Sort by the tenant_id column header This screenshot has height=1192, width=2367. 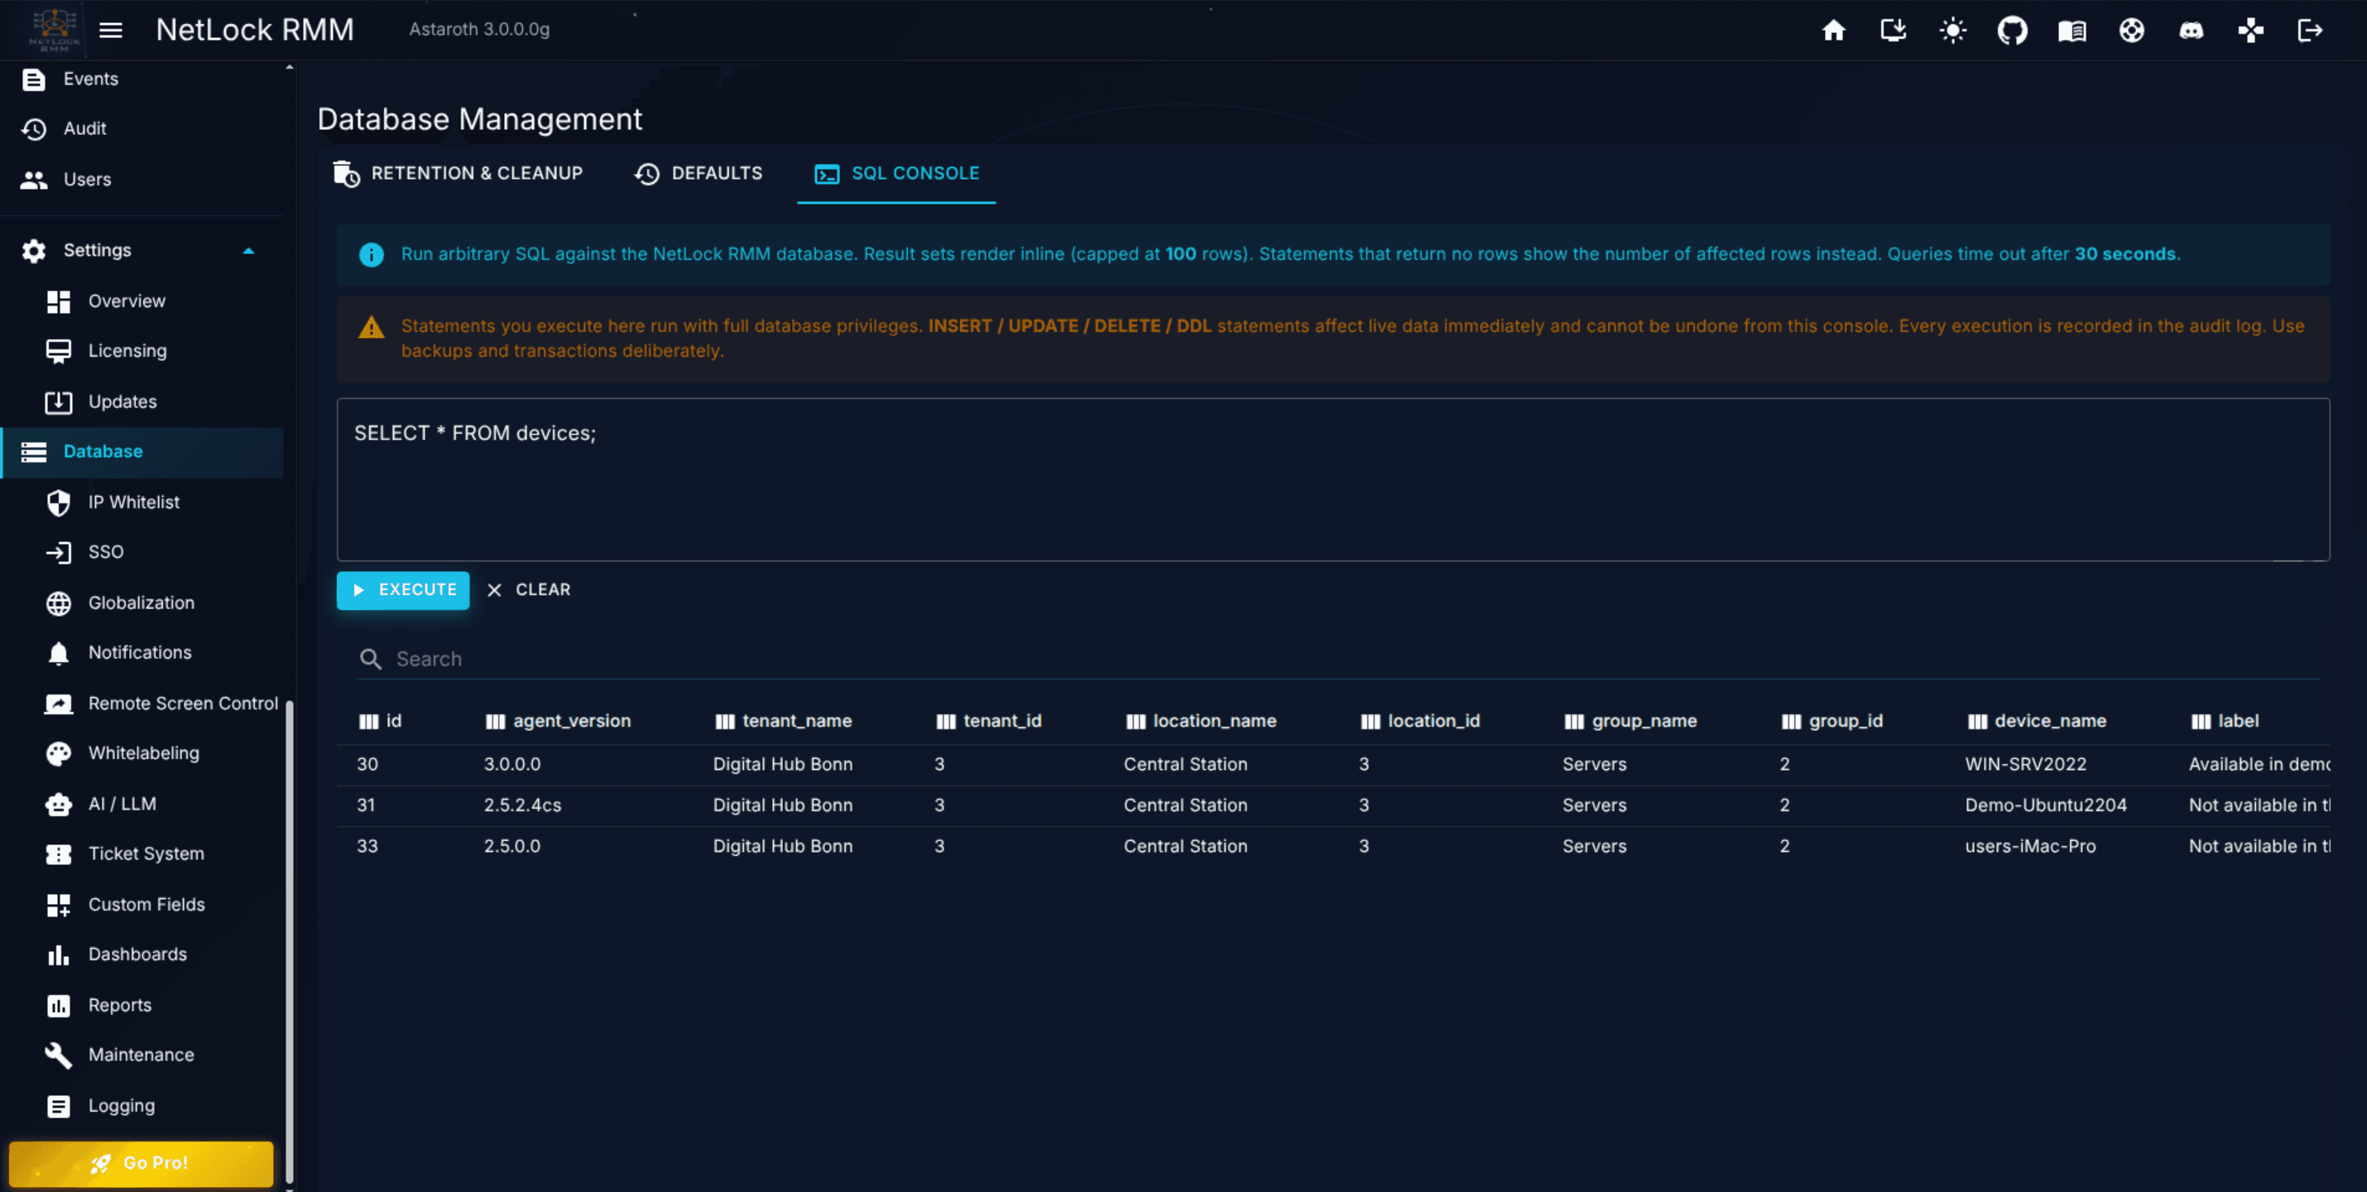[x=989, y=722]
